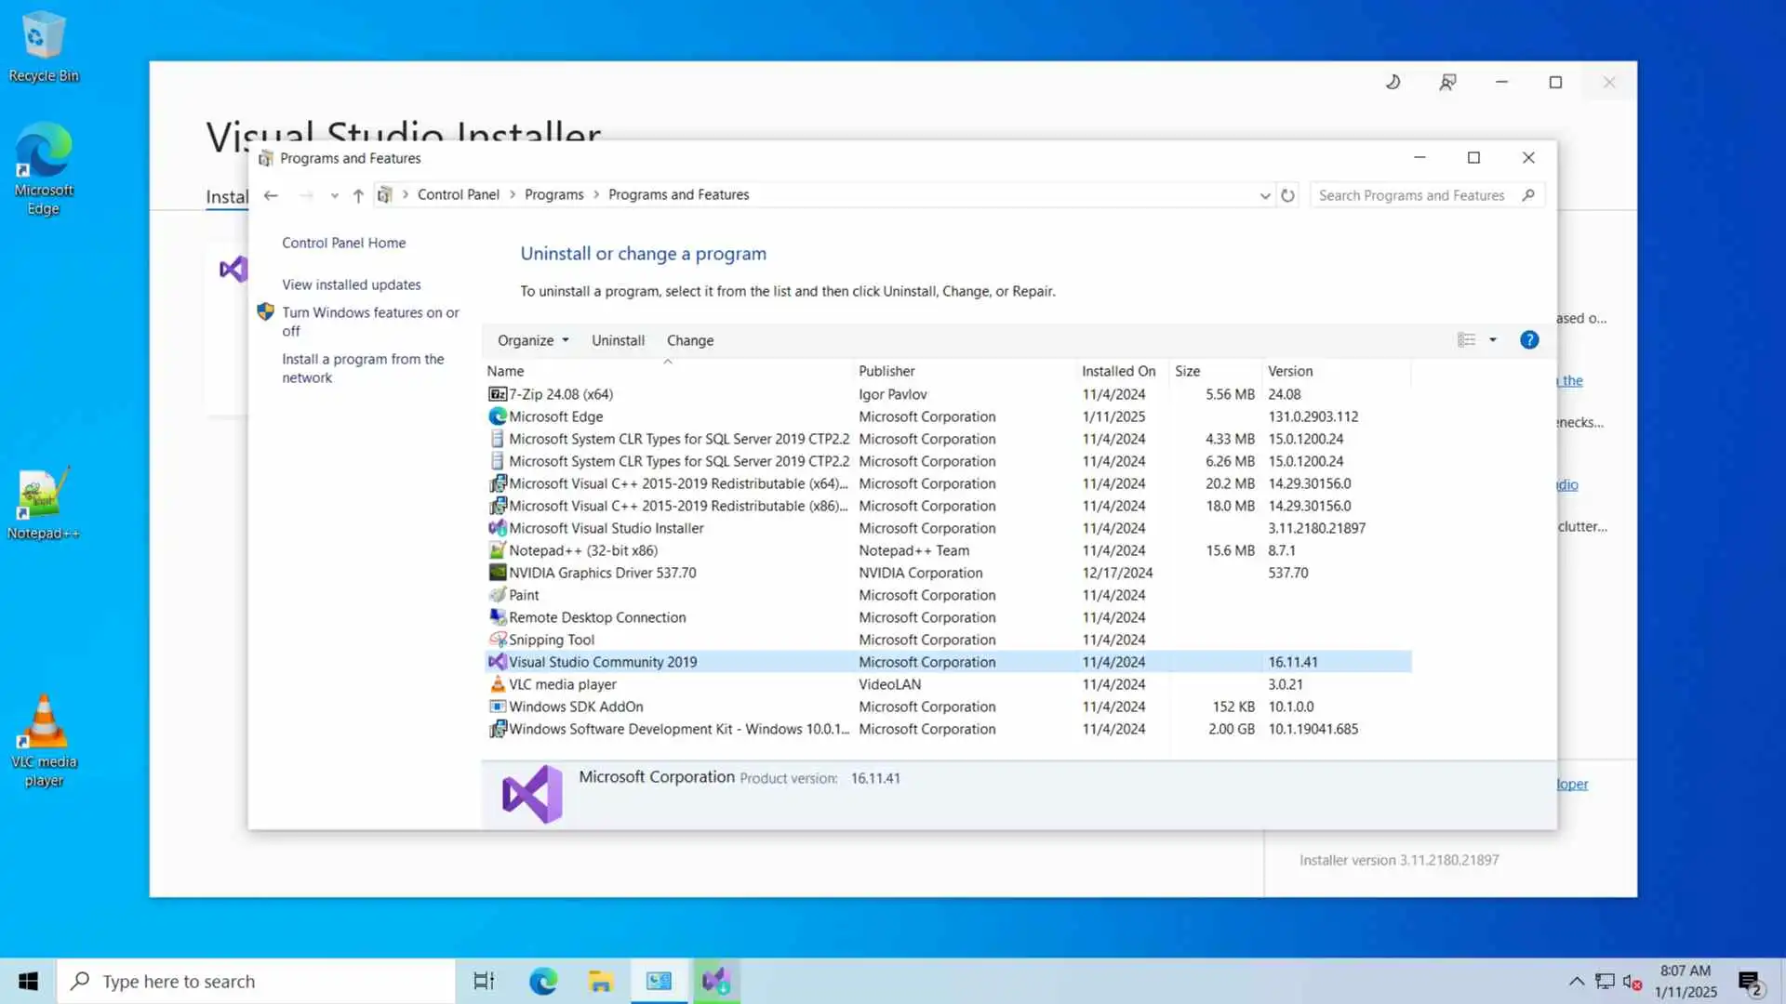
Task: Click the up-folder arrow in navigation bar
Action: 358,195
